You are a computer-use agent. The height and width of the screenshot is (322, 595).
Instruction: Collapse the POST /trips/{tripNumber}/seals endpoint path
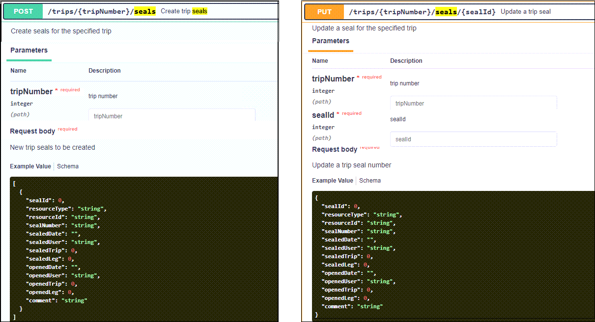pos(102,11)
